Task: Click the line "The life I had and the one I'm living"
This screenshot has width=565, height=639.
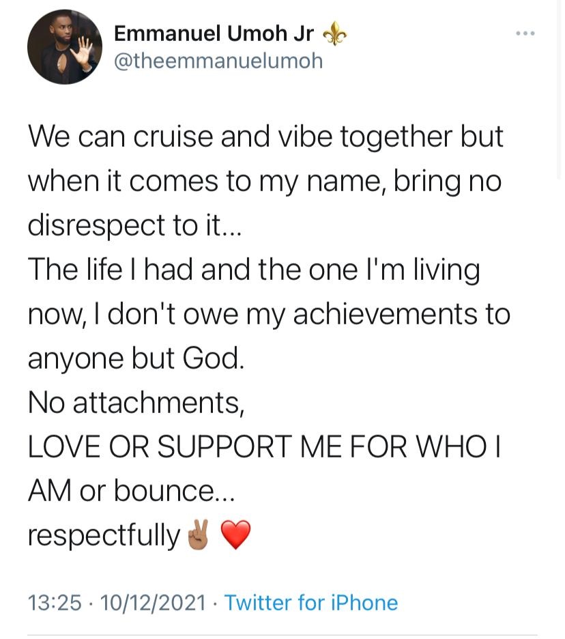Action: pyautogui.click(x=254, y=270)
